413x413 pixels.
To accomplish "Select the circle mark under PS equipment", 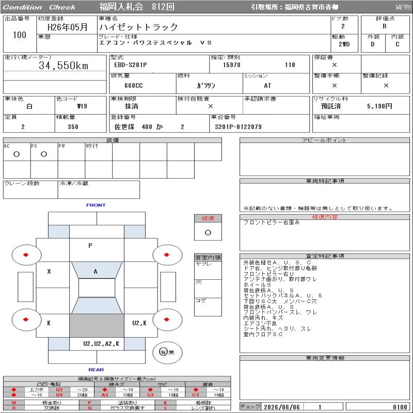I will click(44, 154).
